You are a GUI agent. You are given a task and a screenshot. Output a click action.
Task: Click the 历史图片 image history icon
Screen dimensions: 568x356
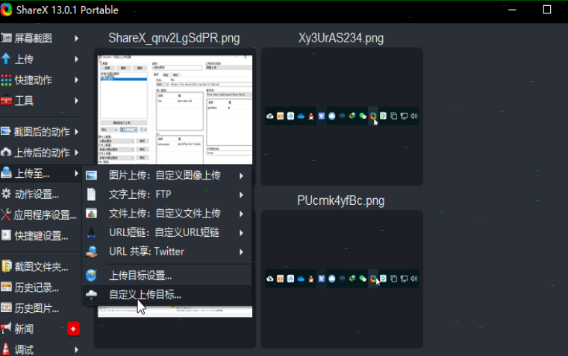tap(6, 308)
